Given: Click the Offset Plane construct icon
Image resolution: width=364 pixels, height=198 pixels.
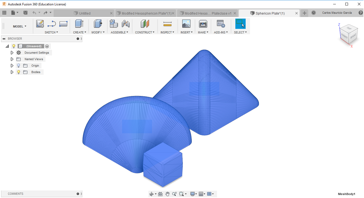Looking at the screenshot, I should 145,24.
